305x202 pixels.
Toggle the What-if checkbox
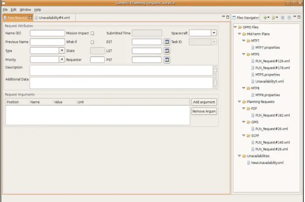(x=92, y=42)
